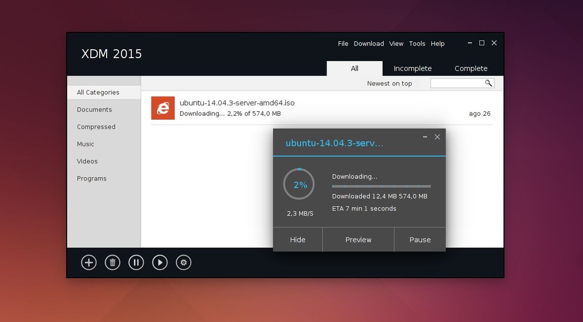Click the circular 2% progress indicator
This screenshot has width=583, height=322.
[x=299, y=184]
